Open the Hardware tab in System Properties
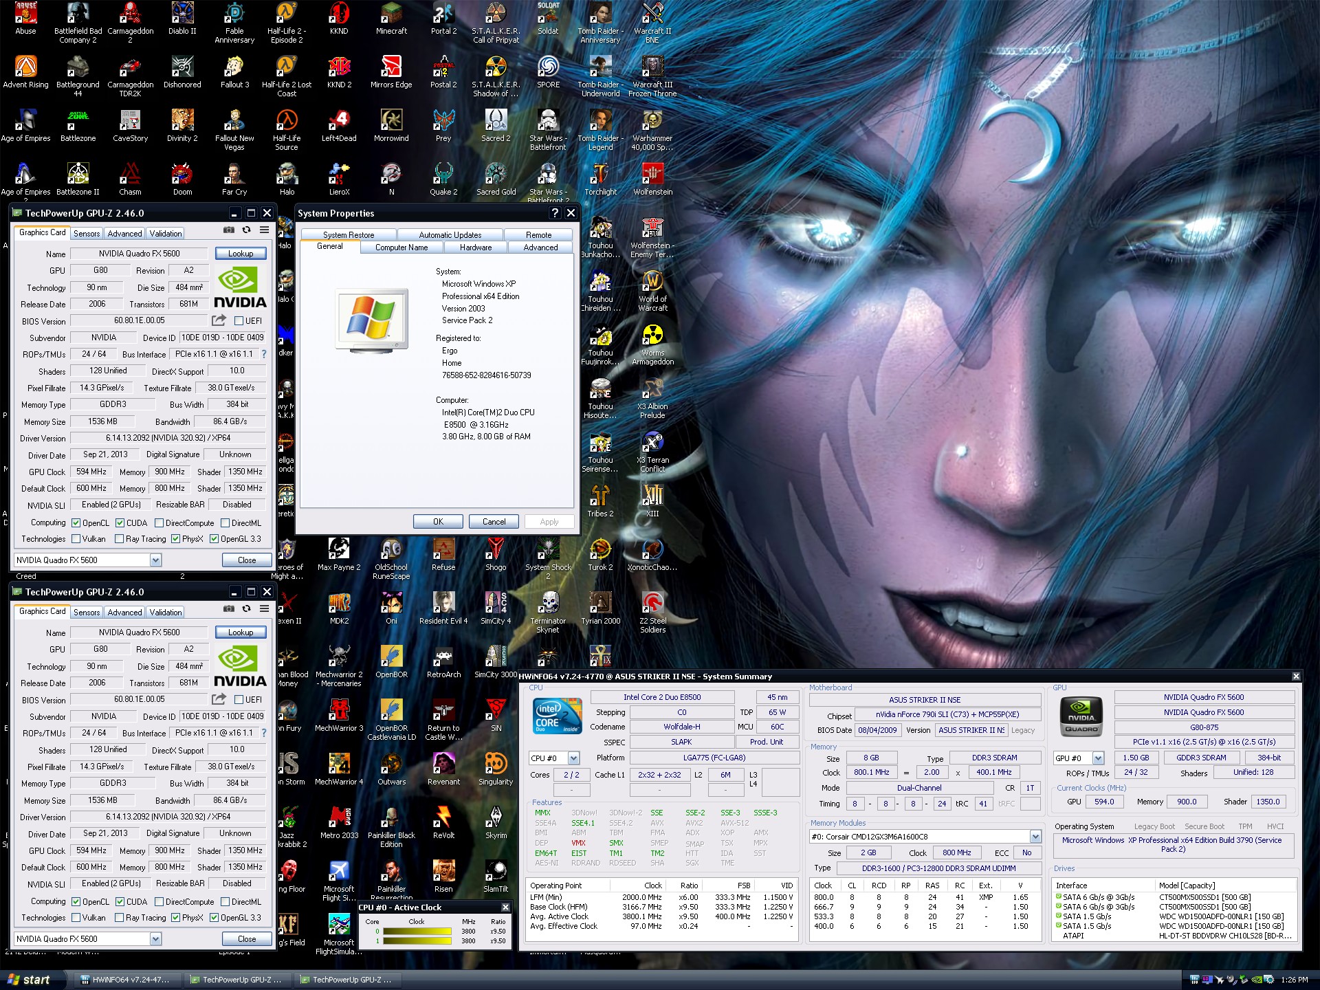 click(476, 247)
